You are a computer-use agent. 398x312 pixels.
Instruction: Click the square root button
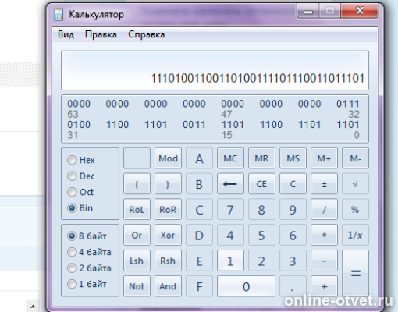point(355,184)
